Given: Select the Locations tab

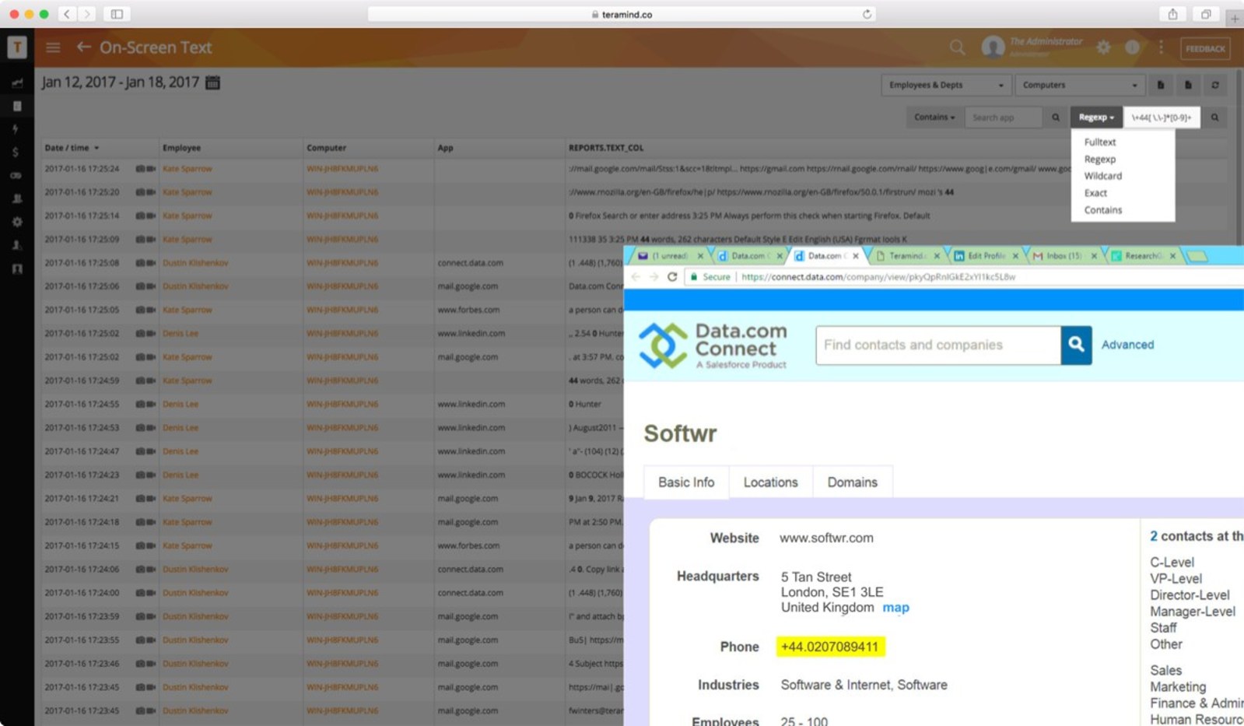Looking at the screenshot, I should pyautogui.click(x=770, y=482).
